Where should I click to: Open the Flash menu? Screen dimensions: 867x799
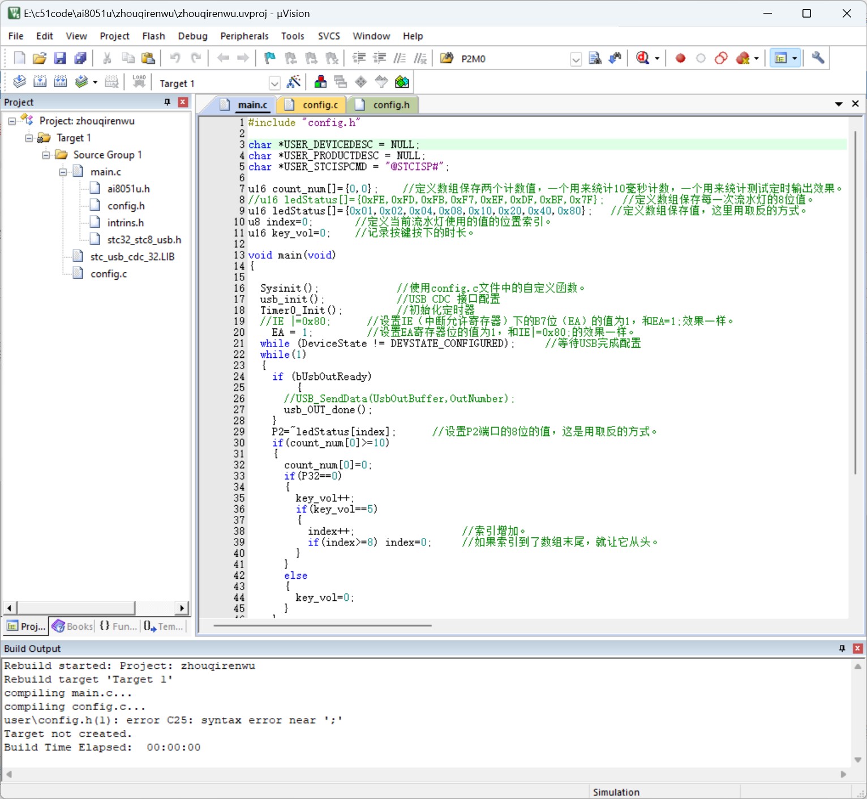pyautogui.click(x=153, y=36)
